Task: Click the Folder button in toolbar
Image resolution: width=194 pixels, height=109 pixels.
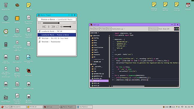Action: [103, 29]
